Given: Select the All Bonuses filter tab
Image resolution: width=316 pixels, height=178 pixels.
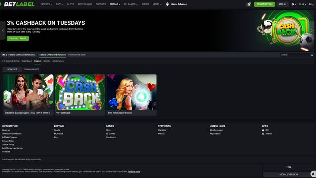Looking at the screenshot, I should (x=58, y=61).
